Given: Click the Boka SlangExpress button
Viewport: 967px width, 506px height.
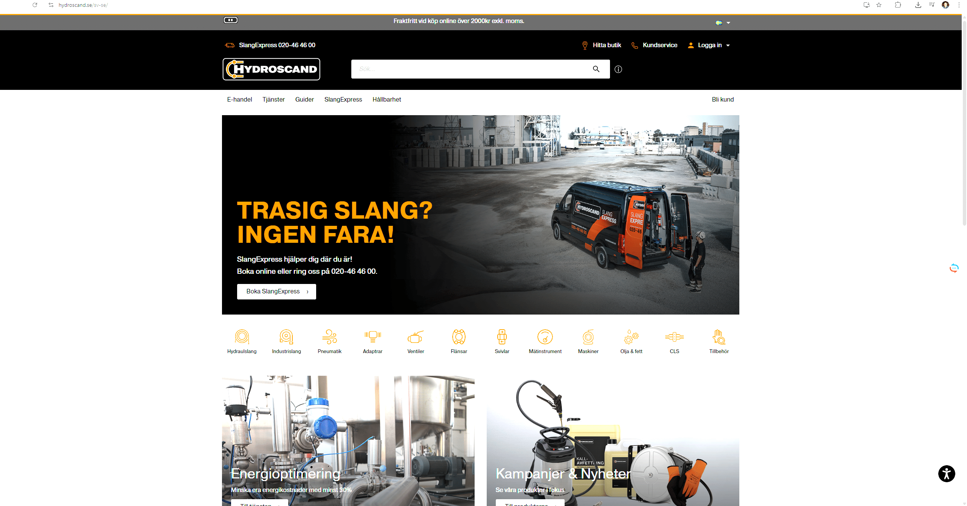Looking at the screenshot, I should 276,292.
